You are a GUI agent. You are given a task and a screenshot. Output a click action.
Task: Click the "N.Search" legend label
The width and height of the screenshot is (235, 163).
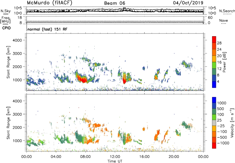click(227, 11)
